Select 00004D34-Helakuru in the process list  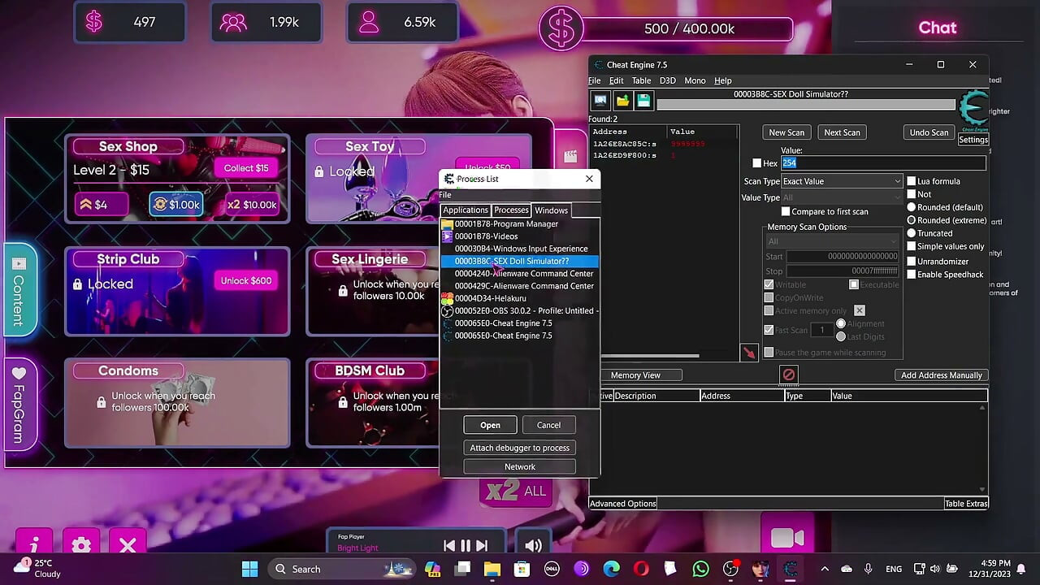519,298
